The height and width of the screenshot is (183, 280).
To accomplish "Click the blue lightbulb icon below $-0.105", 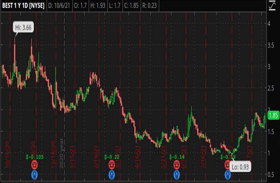I will pos(35,175).
